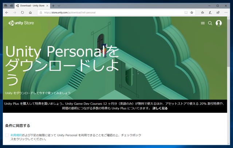
Task: Minimize the browser window
Action: pyautogui.click(x=209, y=6)
